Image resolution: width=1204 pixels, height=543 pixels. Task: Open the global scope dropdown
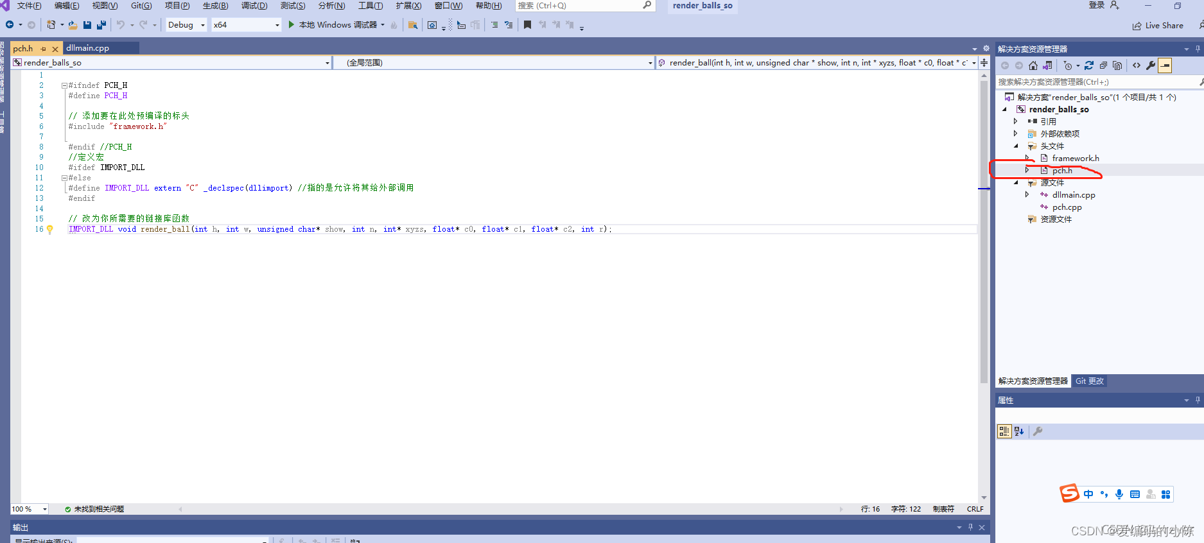click(x=494, y=62)
